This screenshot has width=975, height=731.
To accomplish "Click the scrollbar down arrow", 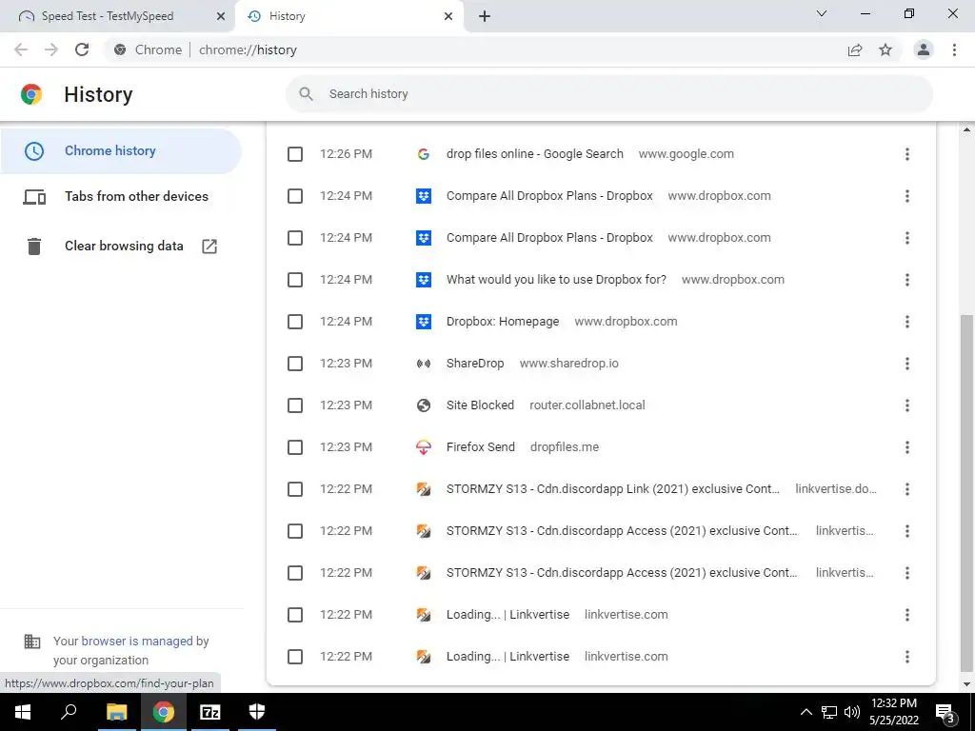I will [x=967, y=685].
